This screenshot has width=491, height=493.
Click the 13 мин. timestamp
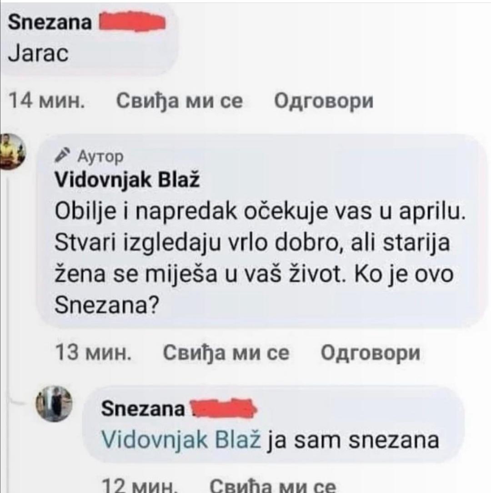click(93, 352)
